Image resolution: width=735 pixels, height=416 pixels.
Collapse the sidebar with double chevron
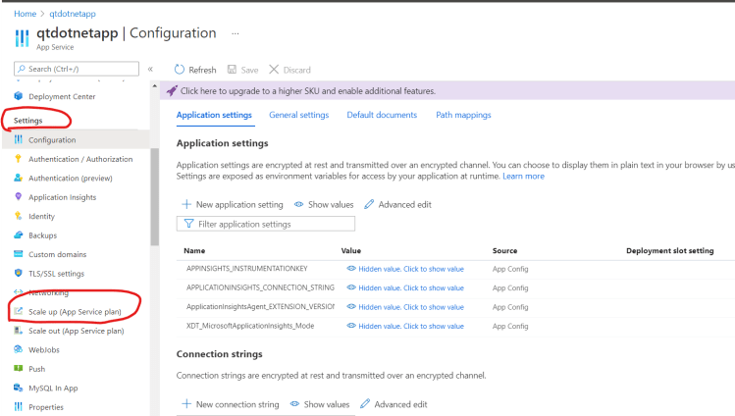tap(150, 69)
